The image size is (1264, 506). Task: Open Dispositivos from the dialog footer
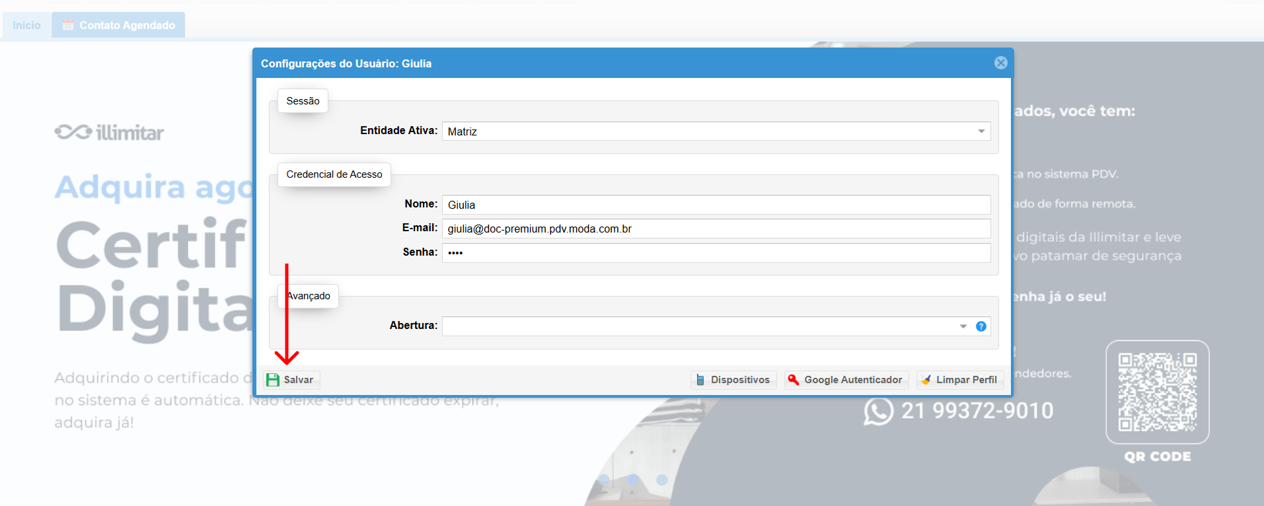tap(733, 380)
